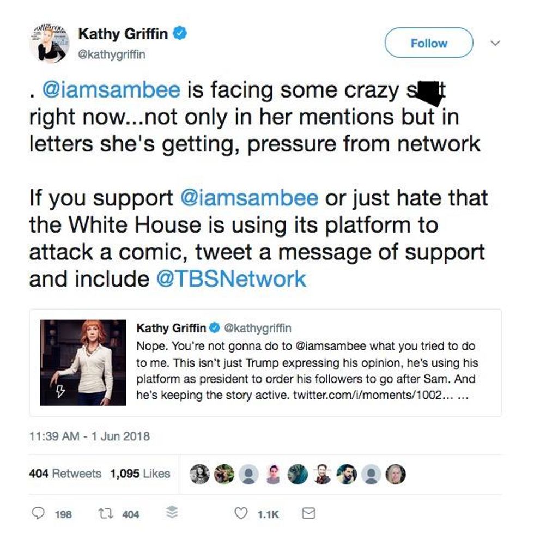The width and height of the screenshot is (534, 534).
Task: Like the tweet with the heart icon
Action: (240, 513)
